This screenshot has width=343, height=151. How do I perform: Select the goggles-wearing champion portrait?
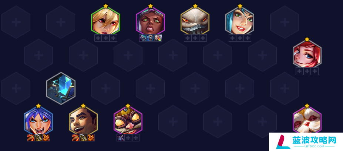[x=128, y=120]
